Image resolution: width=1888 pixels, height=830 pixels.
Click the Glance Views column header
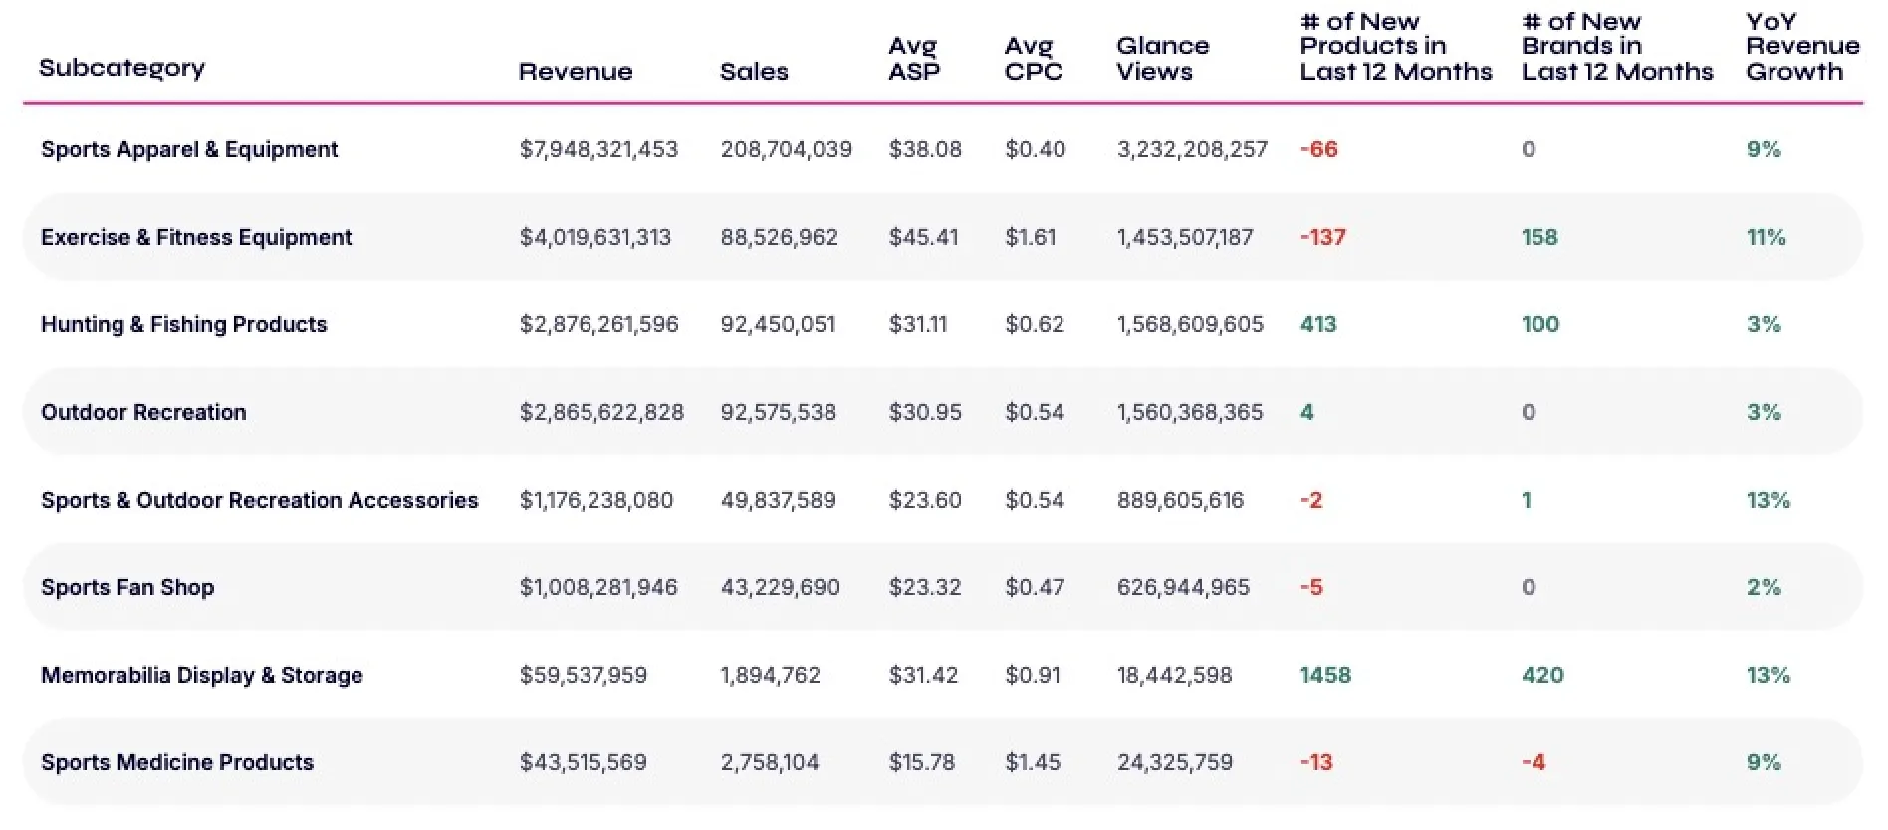1163,58
